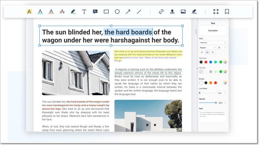This screenshot has height=145, width=259.
Task: Expand the Regular font style dropdown
Action: pyautogui.click(x=208, y=48)
